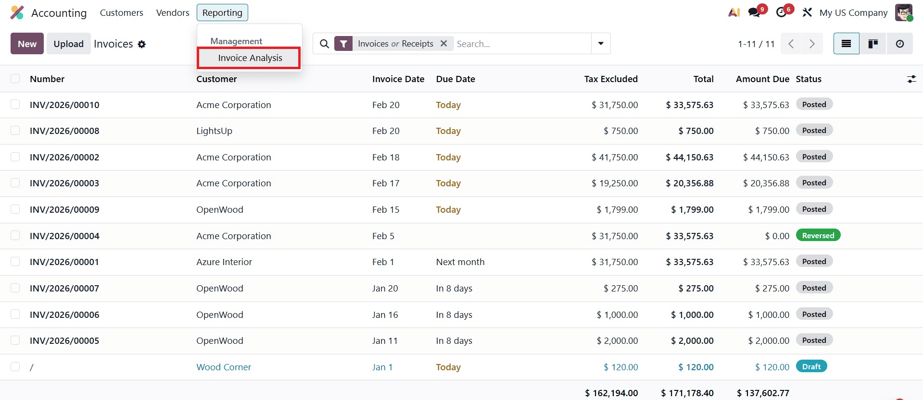This screenshot has width=923, height=400.
Task: Select the checkbox for INV/2026/00004
Action: [x=15, y=235]
